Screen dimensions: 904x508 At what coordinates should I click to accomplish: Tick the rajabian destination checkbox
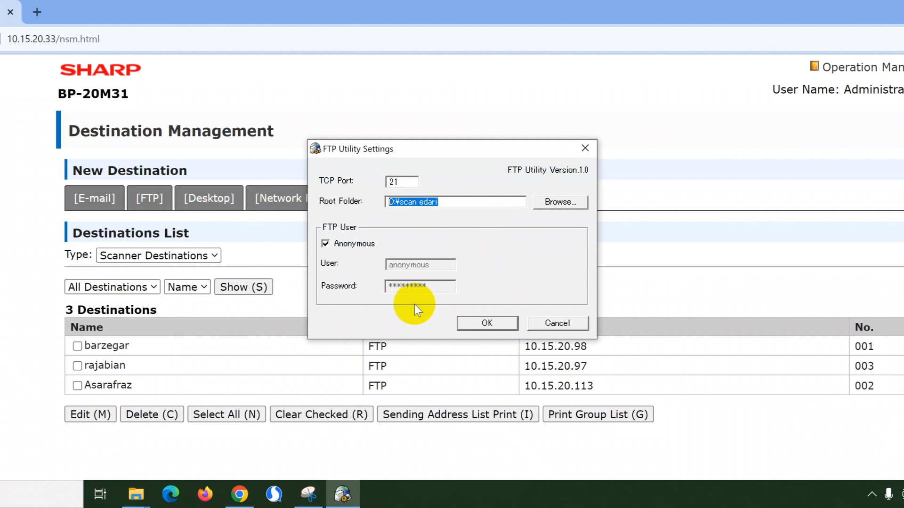[78, 366]
